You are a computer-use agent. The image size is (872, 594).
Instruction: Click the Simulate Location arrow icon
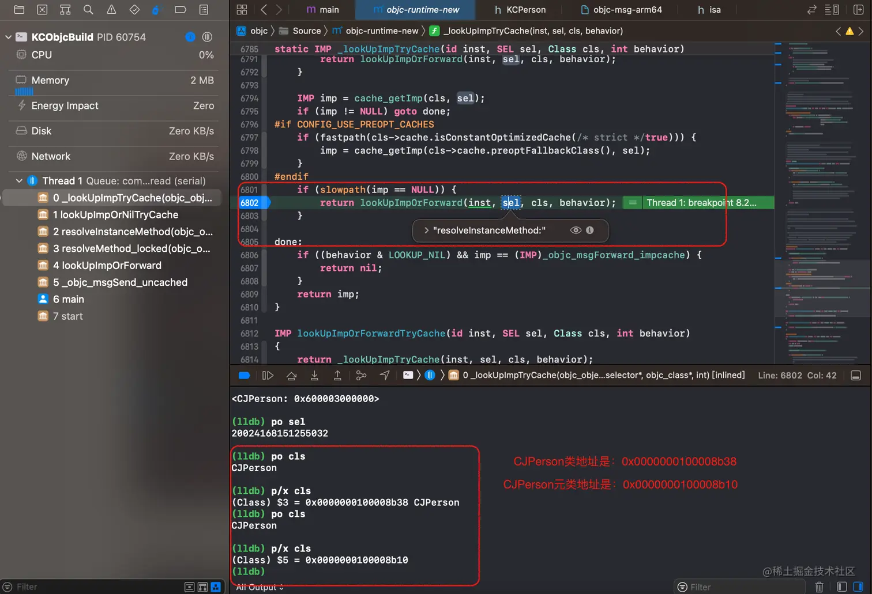pos(385,375)
